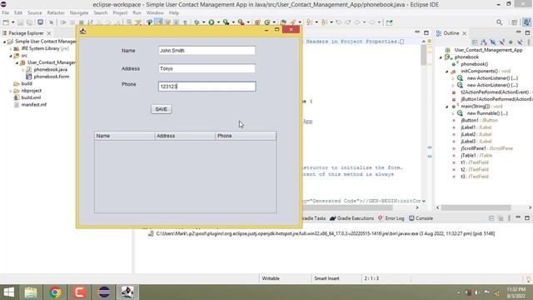Click the Name column header in the table

coord(124,136)
